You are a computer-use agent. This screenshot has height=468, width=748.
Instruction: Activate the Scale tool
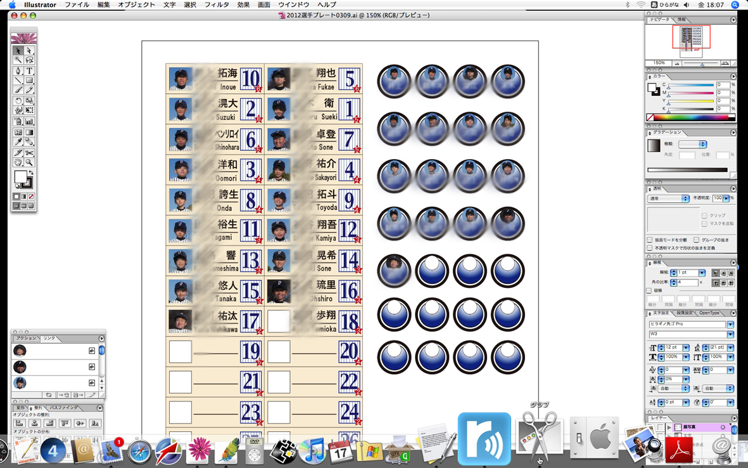coord(29,101)
